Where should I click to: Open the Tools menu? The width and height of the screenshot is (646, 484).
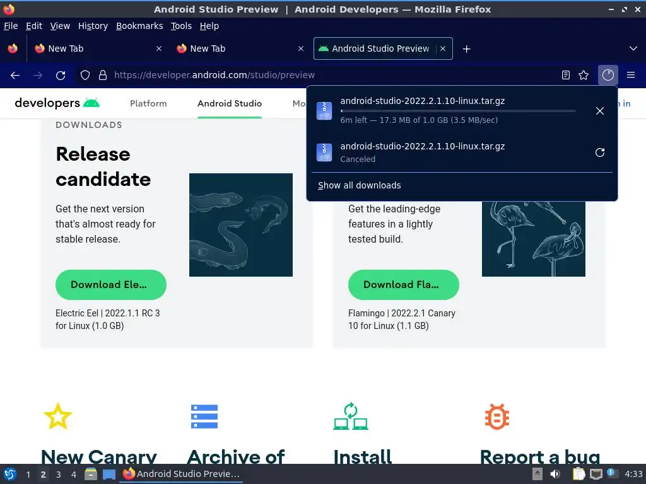181,26
